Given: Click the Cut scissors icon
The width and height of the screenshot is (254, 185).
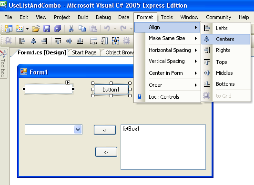Looking at the screenshot, I should (71, 29).
